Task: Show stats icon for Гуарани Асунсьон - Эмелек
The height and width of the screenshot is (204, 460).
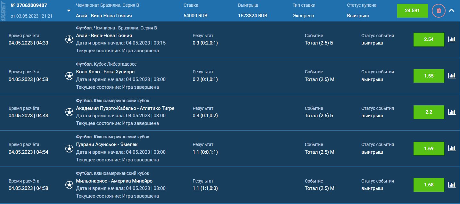Action: click(x=452, y=148)
